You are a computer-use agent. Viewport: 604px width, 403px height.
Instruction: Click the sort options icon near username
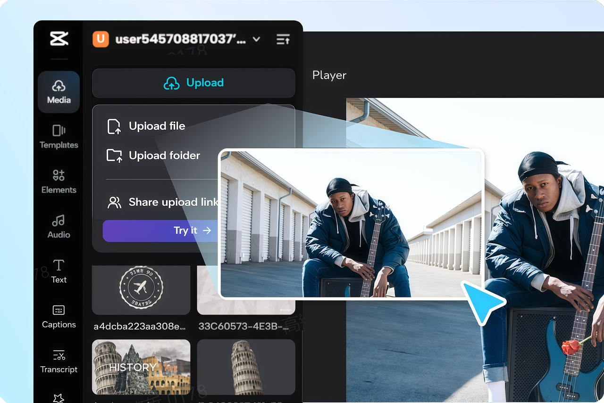[283, 40]
